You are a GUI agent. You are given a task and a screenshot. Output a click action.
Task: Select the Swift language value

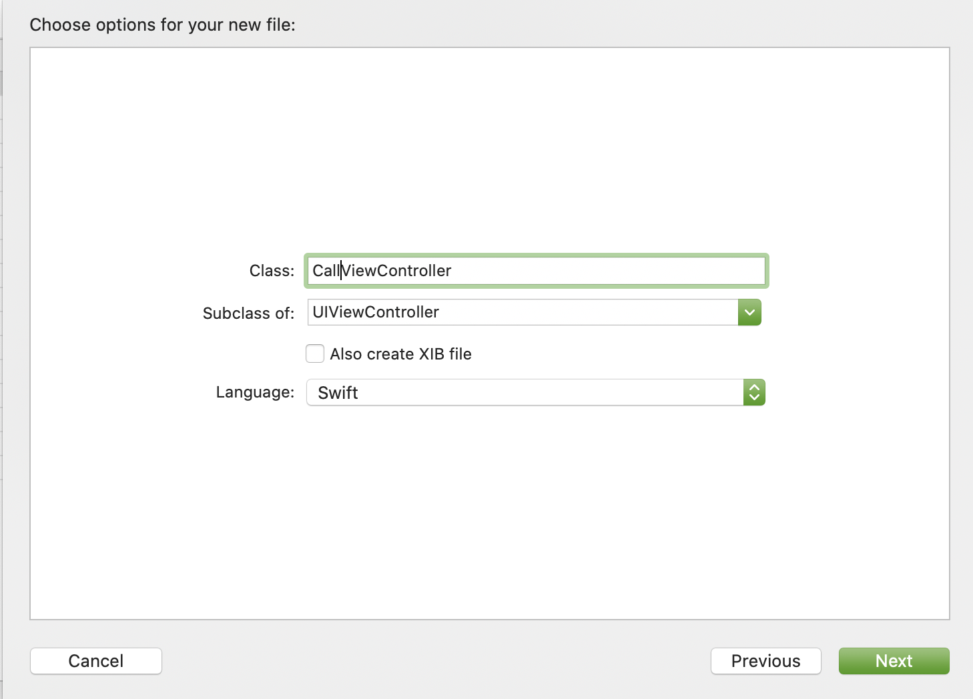point(521,392)
